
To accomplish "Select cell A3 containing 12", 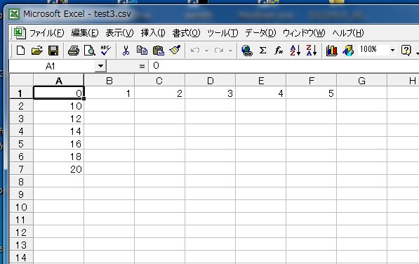I will 58,119.
